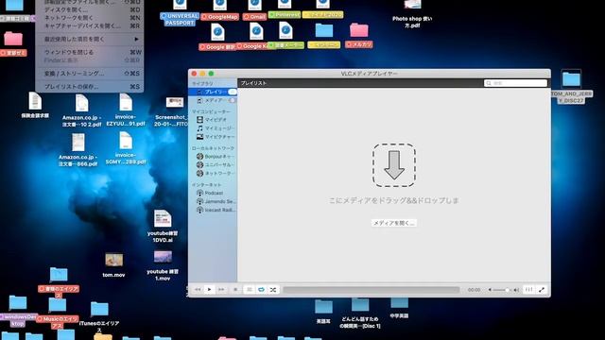
Task: Select プレイリスト in VLC sidebar
Action: [213, 92]
